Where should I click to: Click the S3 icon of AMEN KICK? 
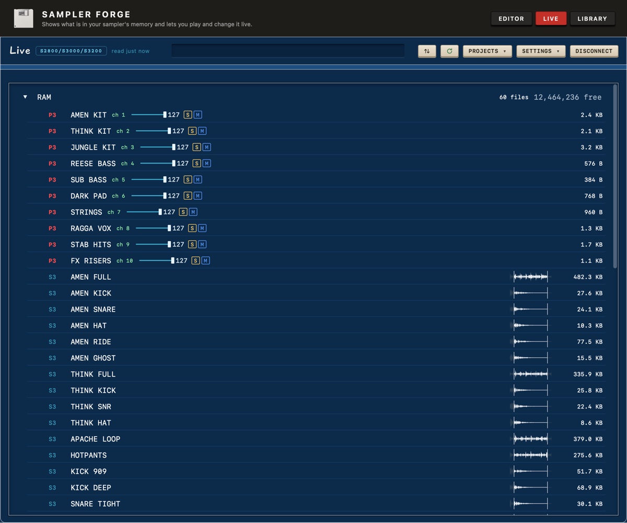tap(52, 293)
